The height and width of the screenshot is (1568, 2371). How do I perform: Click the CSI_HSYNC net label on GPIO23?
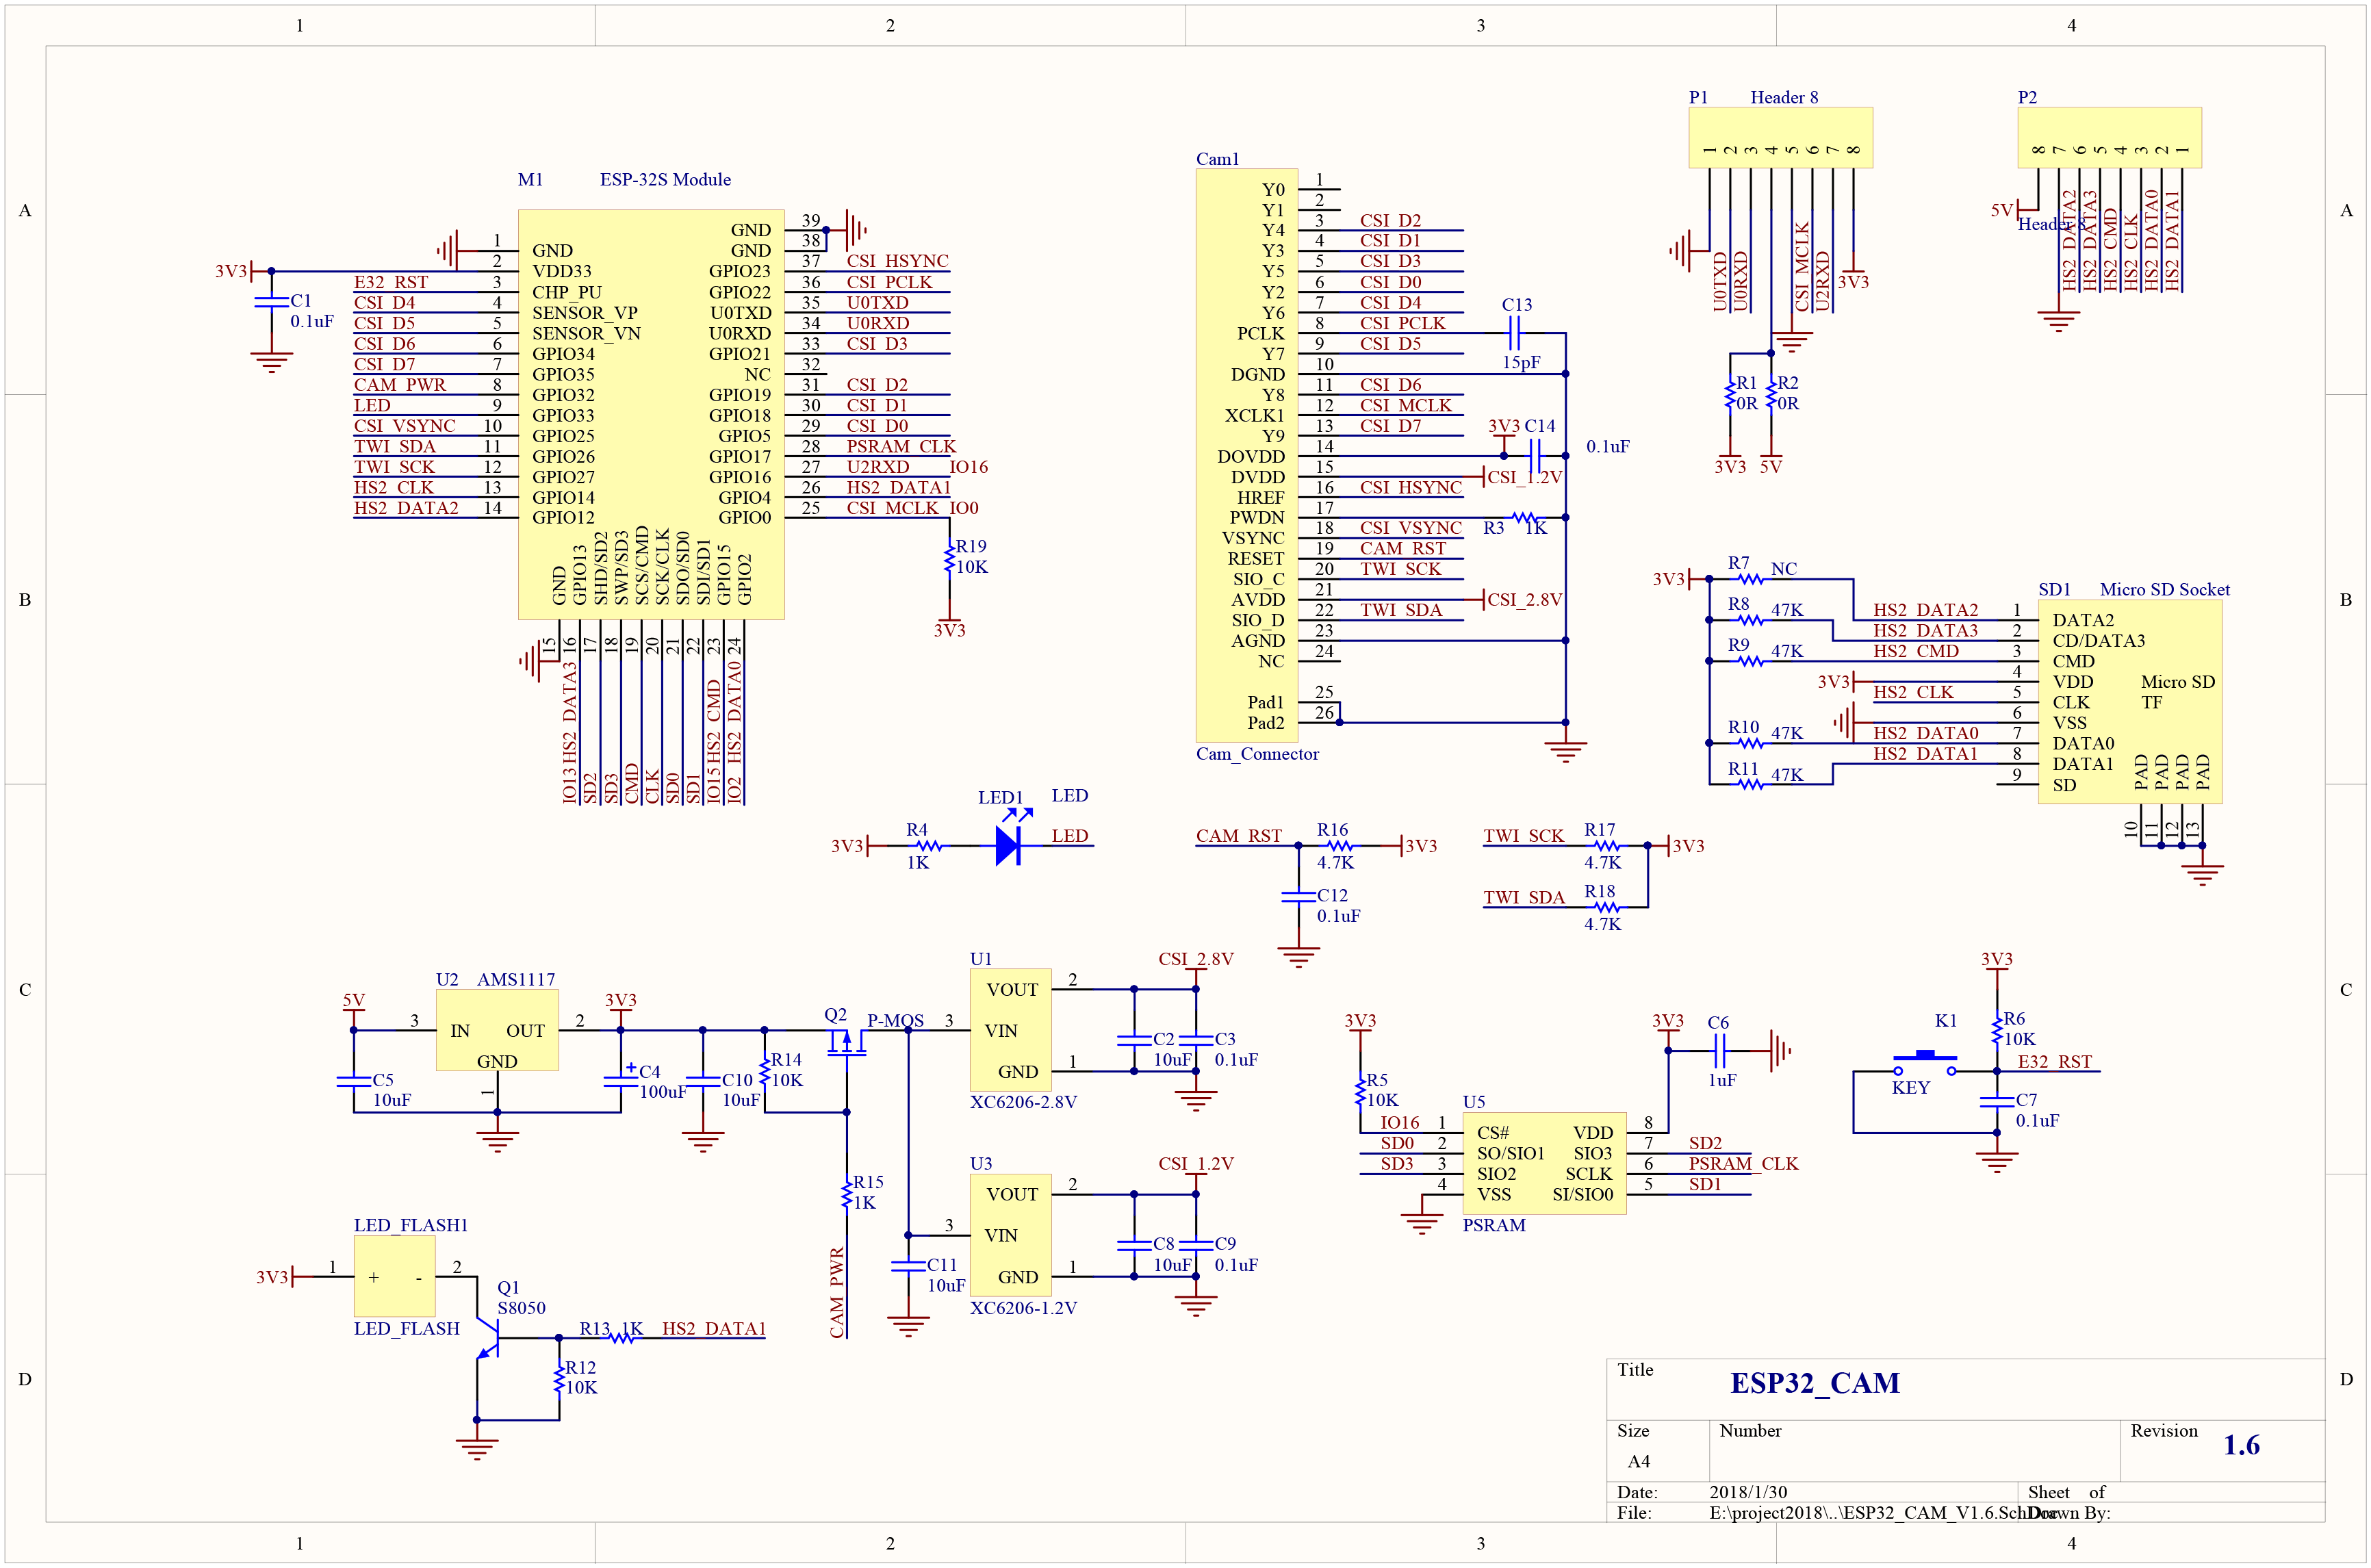pyautogui.click(x=897, y=261)
